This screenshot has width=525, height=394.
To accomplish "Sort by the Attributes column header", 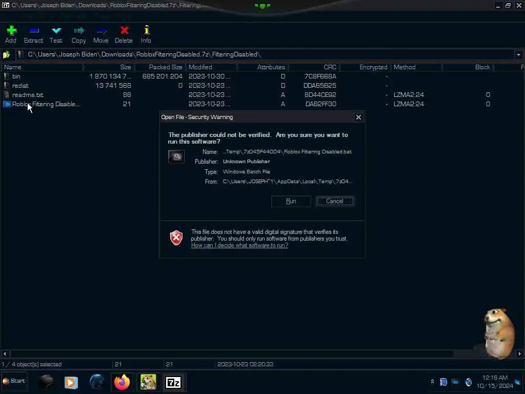I will tap(262, 67).
